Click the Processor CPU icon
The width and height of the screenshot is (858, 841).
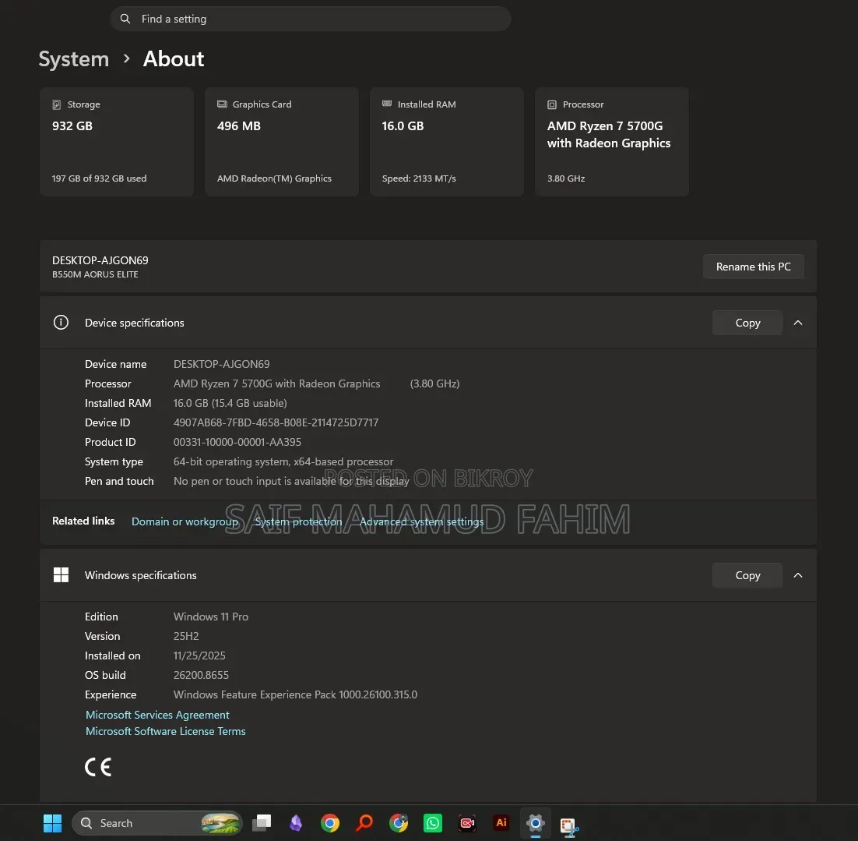pos(552,104)
